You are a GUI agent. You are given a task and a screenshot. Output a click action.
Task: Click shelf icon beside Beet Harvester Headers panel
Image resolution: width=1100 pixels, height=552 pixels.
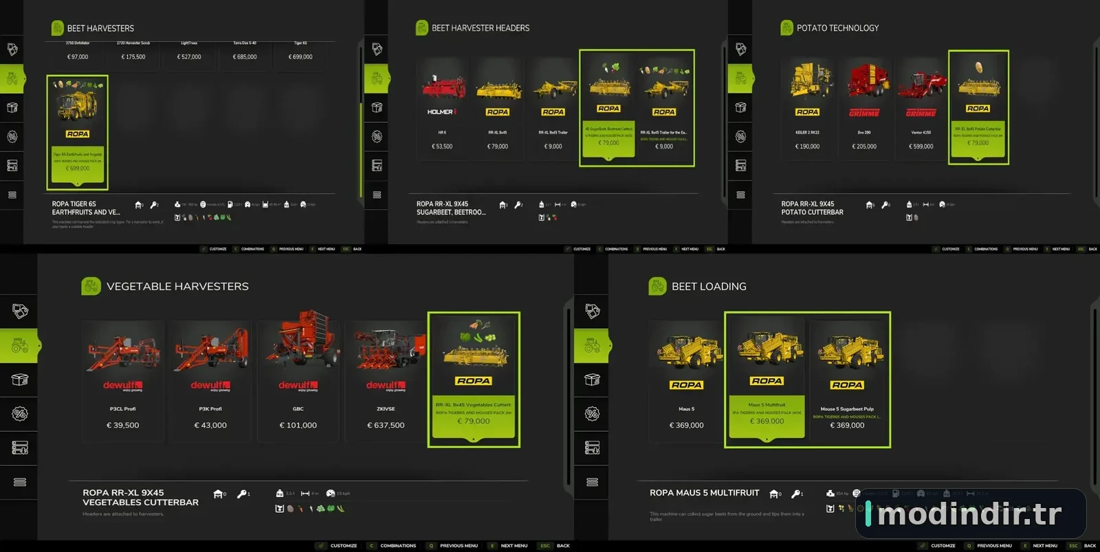(377, 166)
